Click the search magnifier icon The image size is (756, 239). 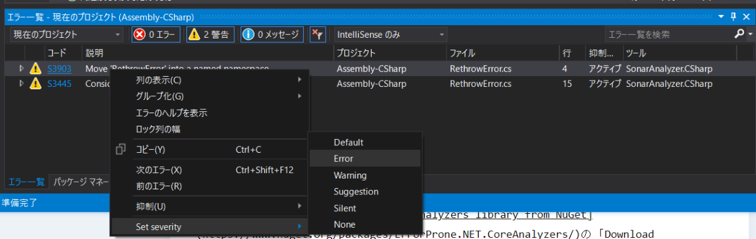(740, 34)
